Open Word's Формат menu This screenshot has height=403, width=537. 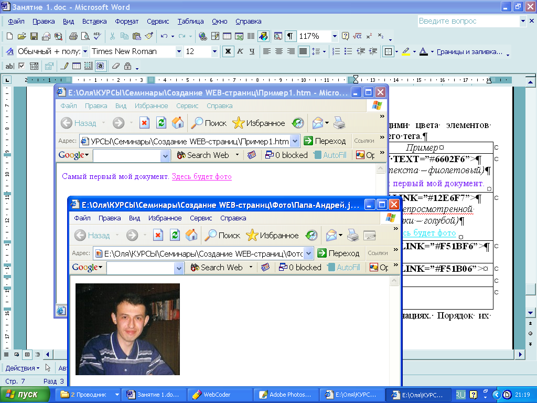(x=127, y=21)
